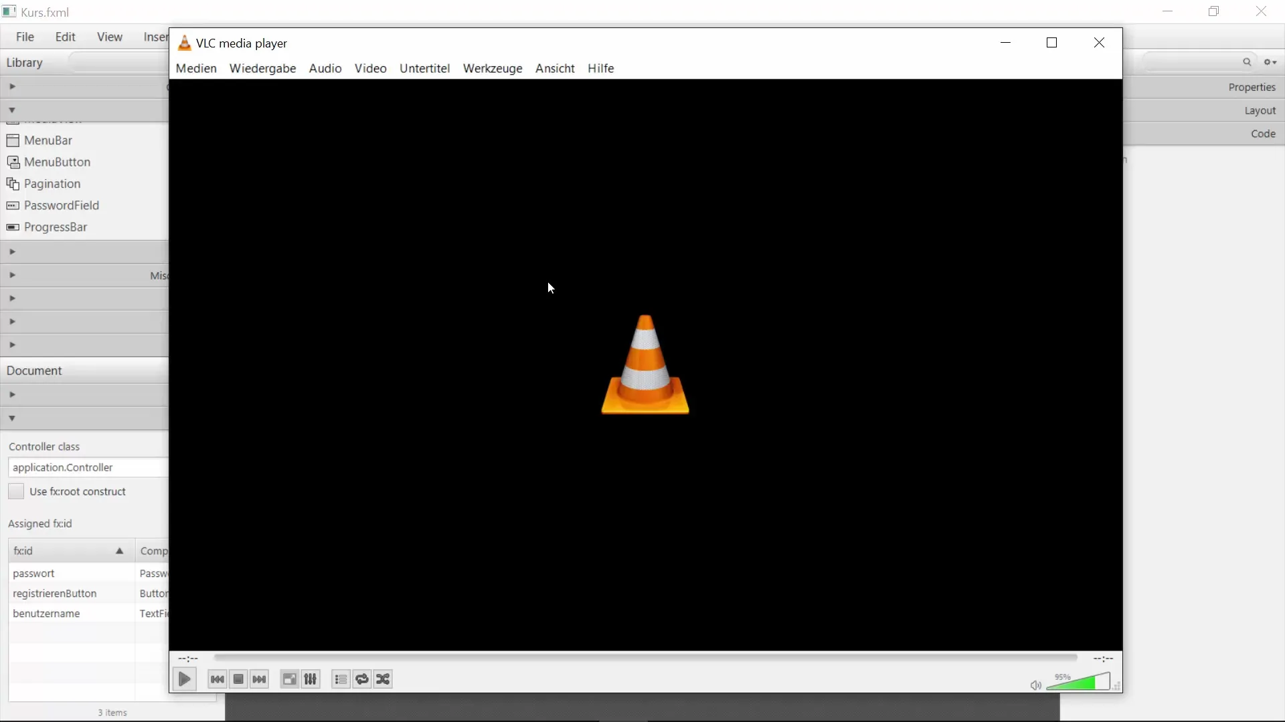Skip to previous media in VLC
Screen dimensions: 1285x722
[x=218, y=679]
